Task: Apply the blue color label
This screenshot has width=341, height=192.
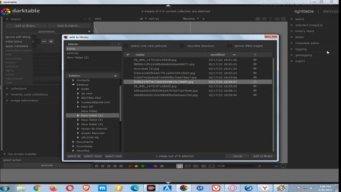Action: point(149,166)
